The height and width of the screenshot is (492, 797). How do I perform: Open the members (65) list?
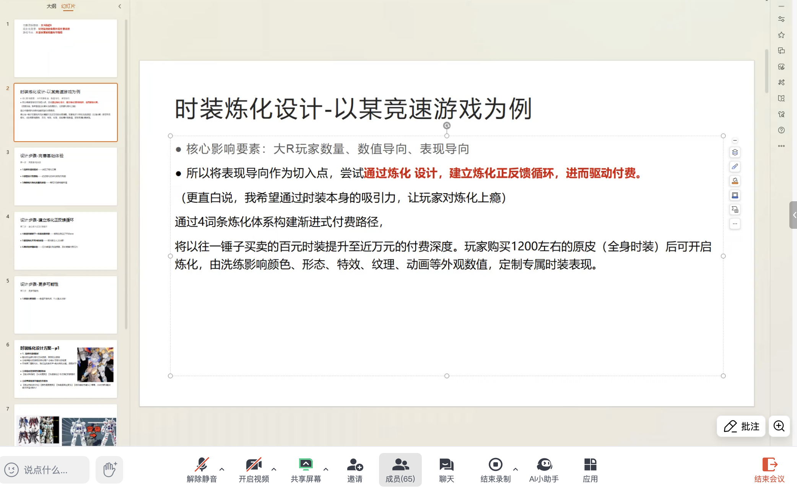(x=400, y=469)
